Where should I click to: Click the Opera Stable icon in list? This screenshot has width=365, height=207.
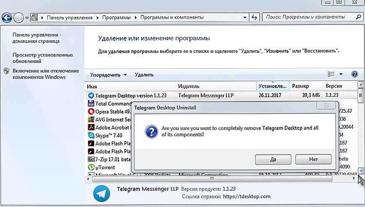point(91,111)
